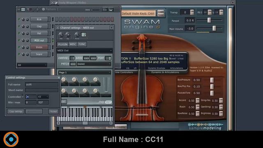Open the MIDI Out plugin dropdown
Viewport: 263px width, 148px height.
pos(85,51)
